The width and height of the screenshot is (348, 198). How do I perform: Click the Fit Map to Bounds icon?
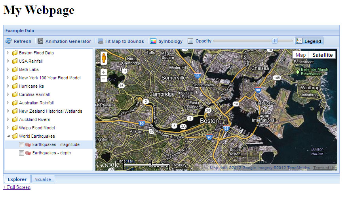[101, 41]
